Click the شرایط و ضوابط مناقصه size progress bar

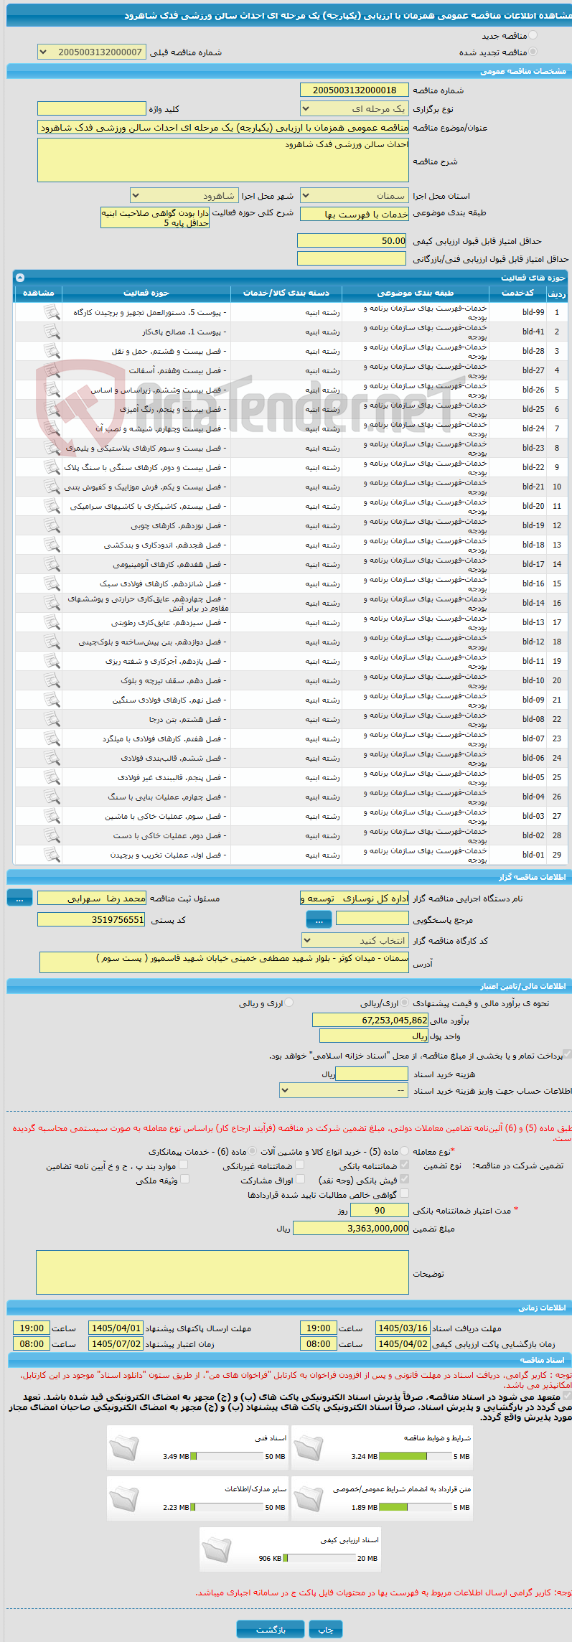416,1456
